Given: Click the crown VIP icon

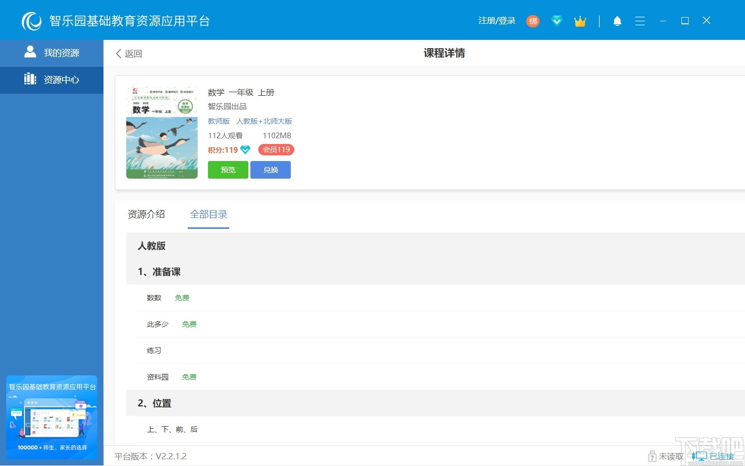Looking at the screenshot, I should tap(580, 21).
